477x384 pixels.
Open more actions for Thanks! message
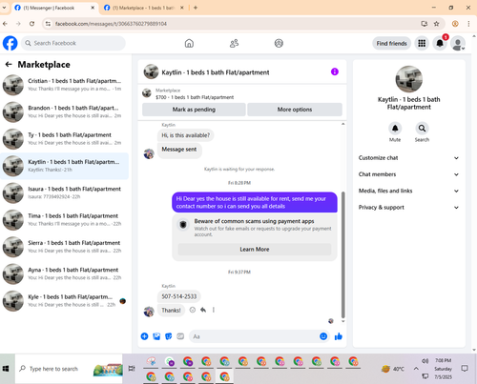[x=214, y=310]
